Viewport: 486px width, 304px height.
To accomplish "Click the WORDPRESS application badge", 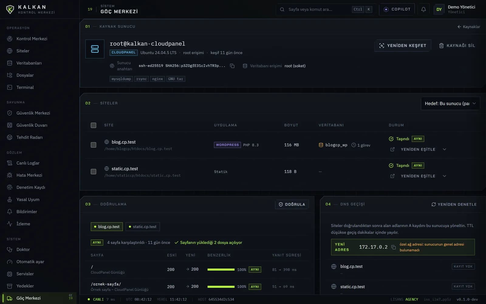I will tap(227, 145).
